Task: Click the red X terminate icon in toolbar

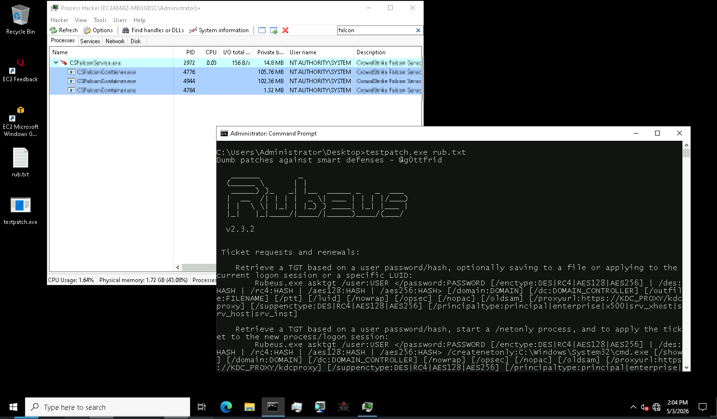Action: point(285,30)
